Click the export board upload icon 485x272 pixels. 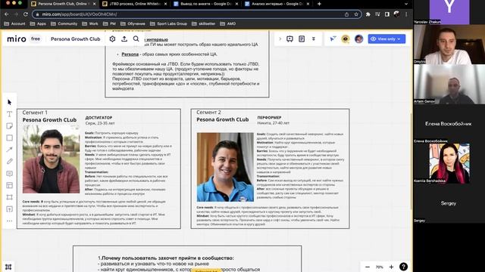124,39
